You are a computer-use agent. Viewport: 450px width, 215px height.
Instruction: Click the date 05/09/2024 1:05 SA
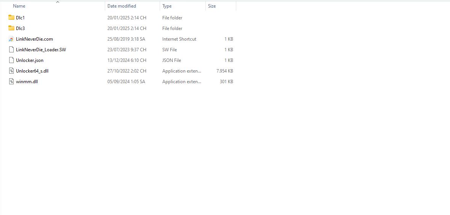126,82
